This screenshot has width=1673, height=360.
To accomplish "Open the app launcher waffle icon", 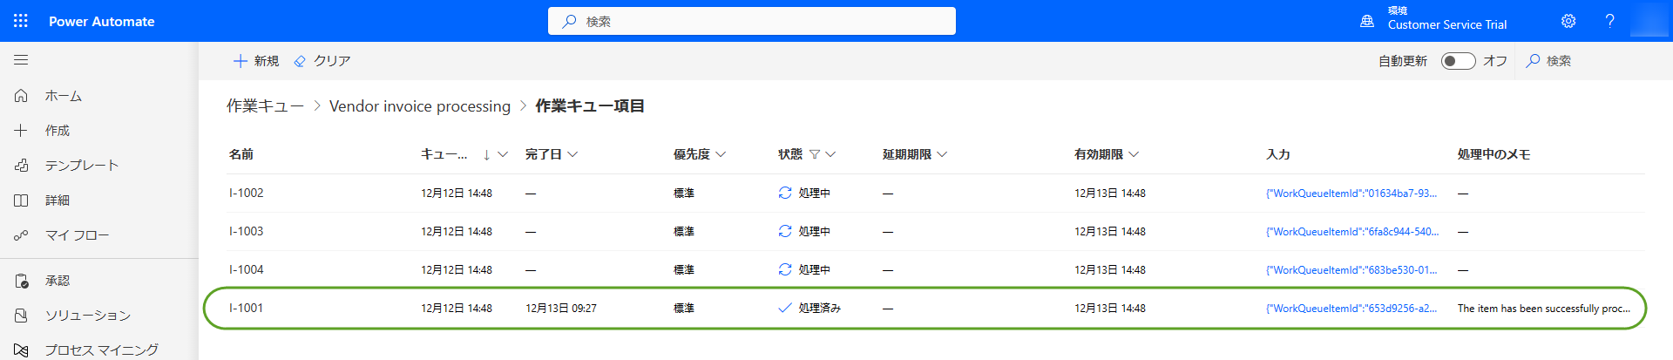I will pyautogui.click(x=21, y=21).
